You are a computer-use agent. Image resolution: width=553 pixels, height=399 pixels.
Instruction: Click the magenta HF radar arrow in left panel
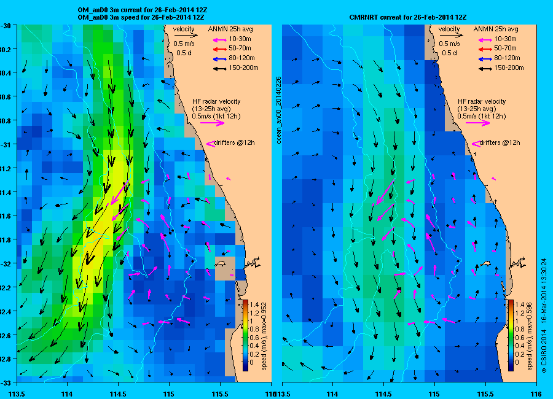coord(213,123)
